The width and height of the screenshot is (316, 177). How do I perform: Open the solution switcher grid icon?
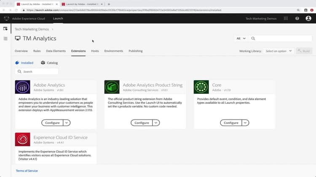coord(286,18)
